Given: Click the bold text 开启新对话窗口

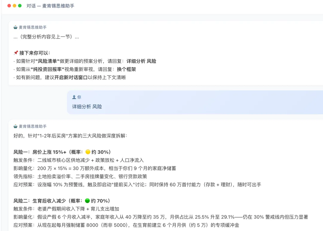Looking at the screenshot, I should point(71,77).
